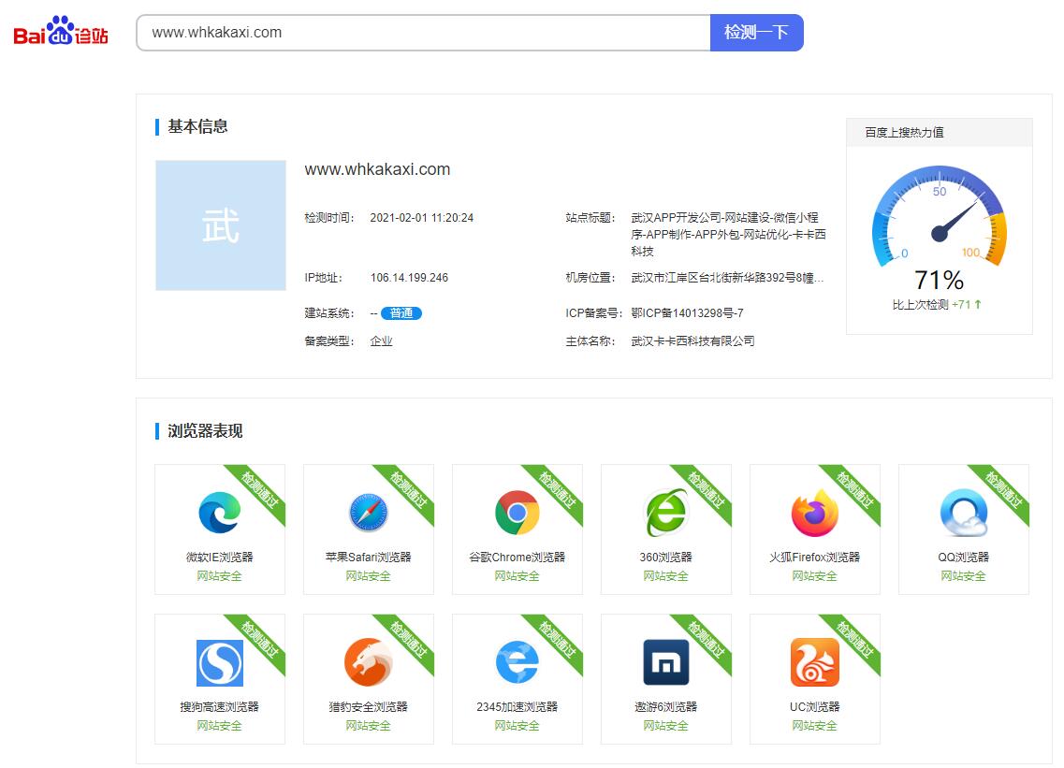The width and height of the screenshot is (1064, 768).
Task: Click 网站安全 under UC浏览器
Action: (x=814, y=726)
